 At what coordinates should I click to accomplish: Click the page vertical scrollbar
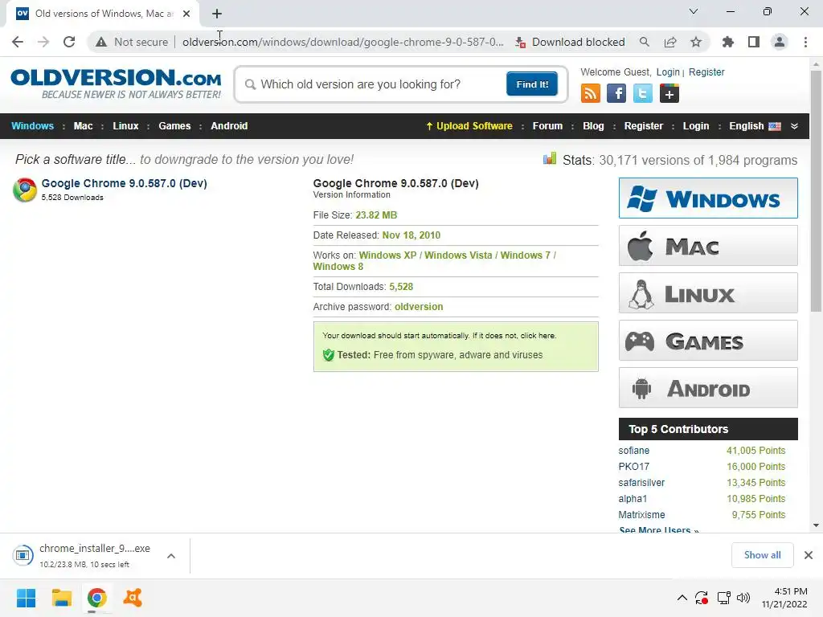click(816, 191)
